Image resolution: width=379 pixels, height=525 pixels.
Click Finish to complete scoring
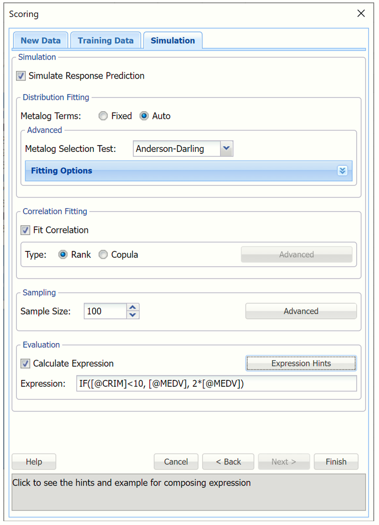pos(336,461)
